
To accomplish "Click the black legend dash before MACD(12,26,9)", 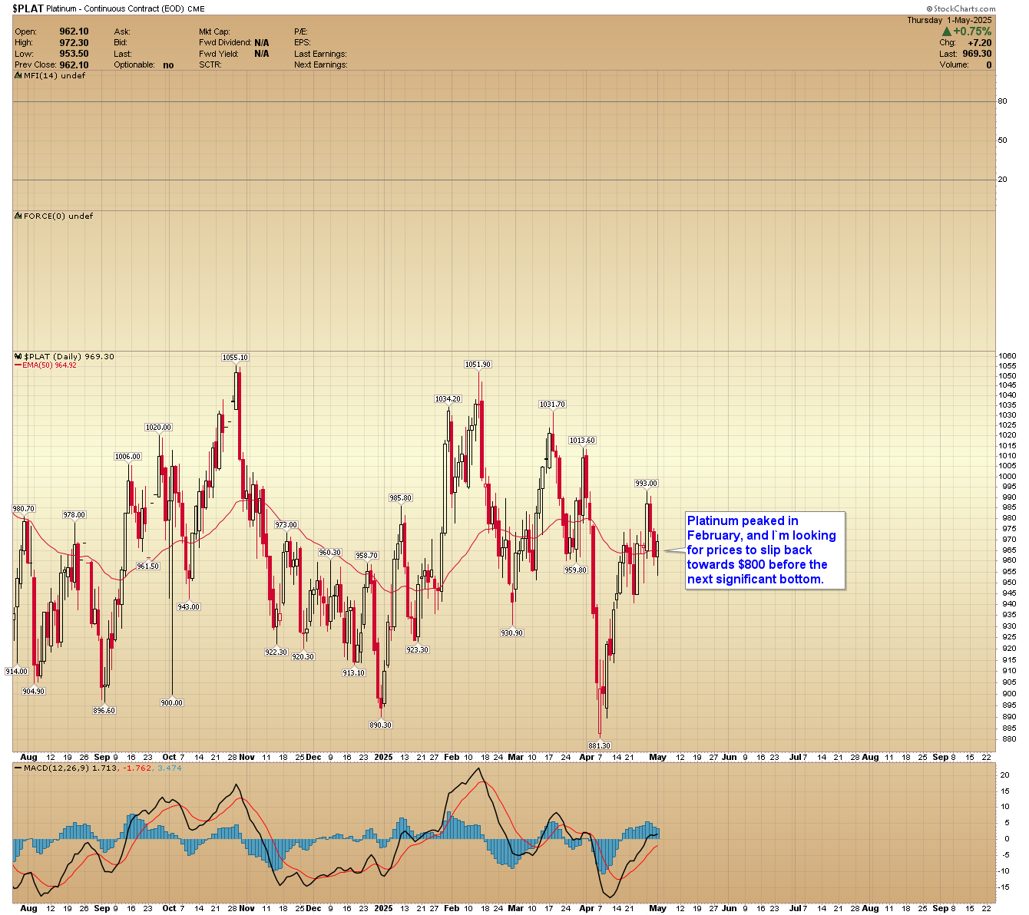I will (18, 768).
